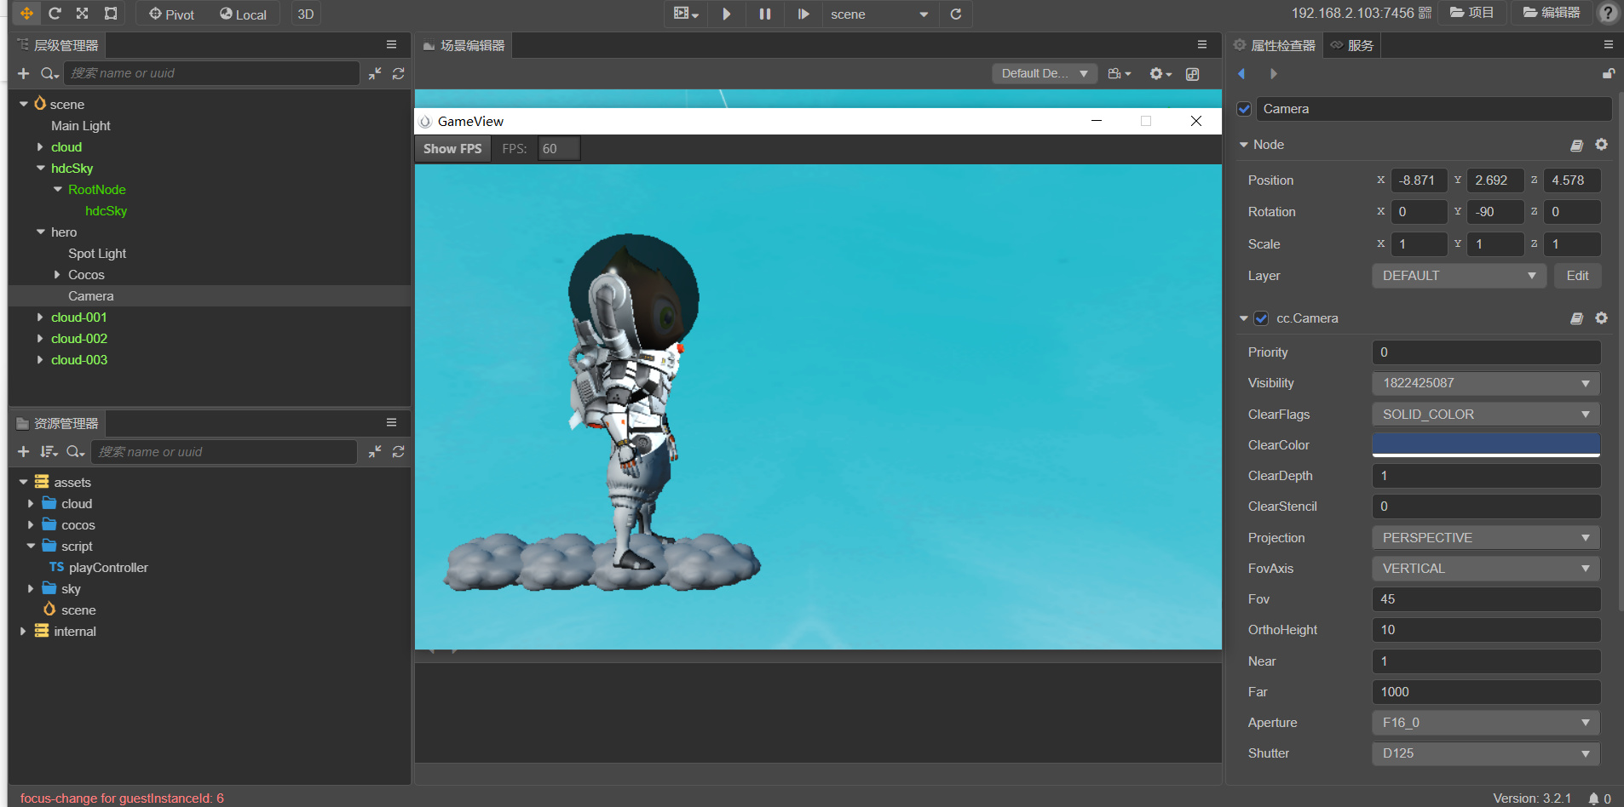This screenshot has height=807, width=1624.
Task: Show the preview QR code
Action: pos(1425,13)
